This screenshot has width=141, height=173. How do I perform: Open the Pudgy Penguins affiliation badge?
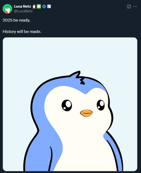point(49,7)
